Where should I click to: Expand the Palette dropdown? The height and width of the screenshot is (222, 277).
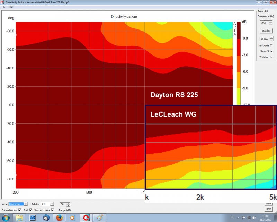coord(52,204)
